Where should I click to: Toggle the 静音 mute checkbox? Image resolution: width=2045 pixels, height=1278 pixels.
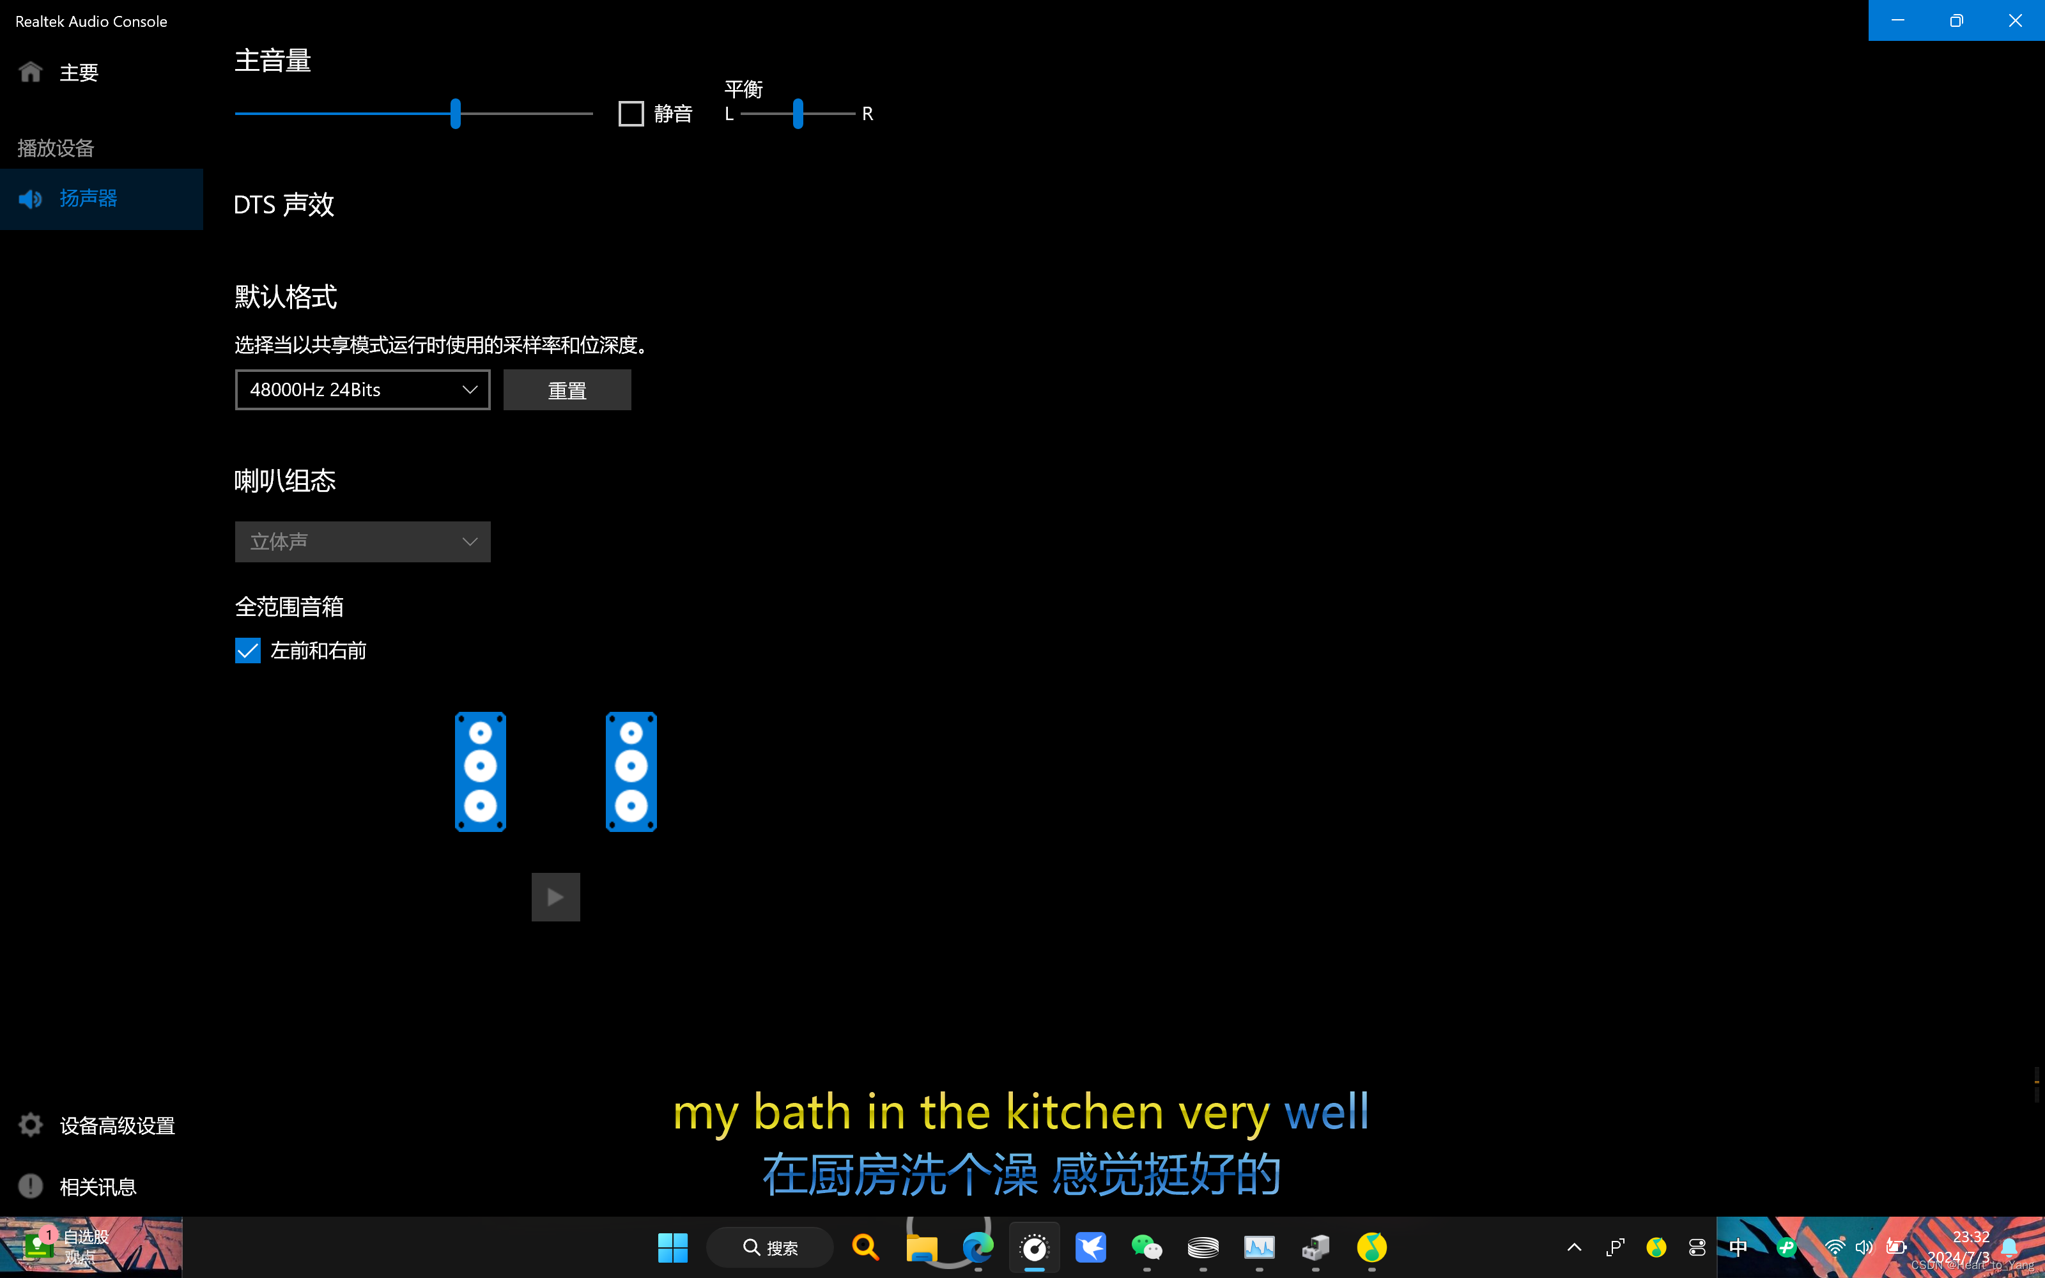(x=630, y=113)
